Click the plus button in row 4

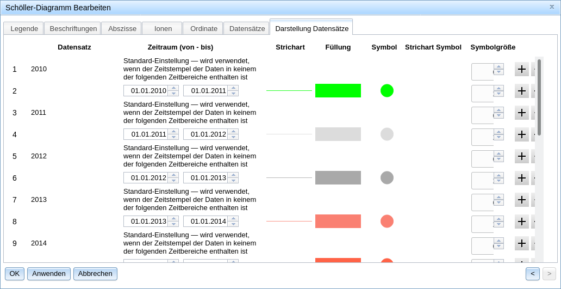521,134
